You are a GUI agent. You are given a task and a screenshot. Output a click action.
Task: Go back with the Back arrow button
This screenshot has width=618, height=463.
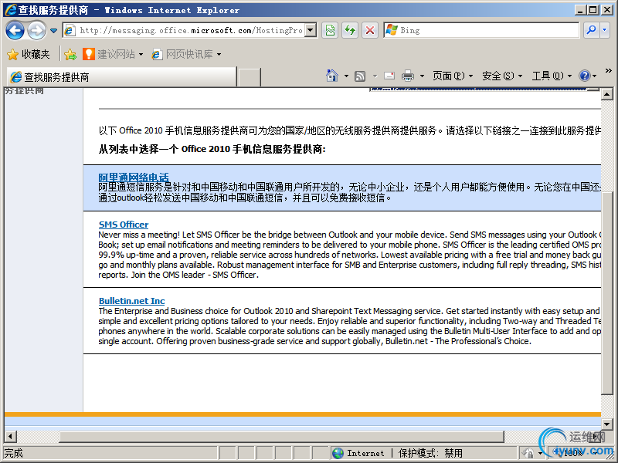[x=15, y=30]
